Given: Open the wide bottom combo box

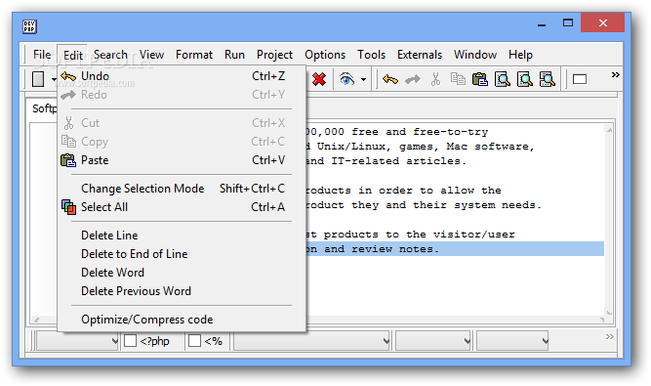Looking at the screenshot, I should pos(311,341).
